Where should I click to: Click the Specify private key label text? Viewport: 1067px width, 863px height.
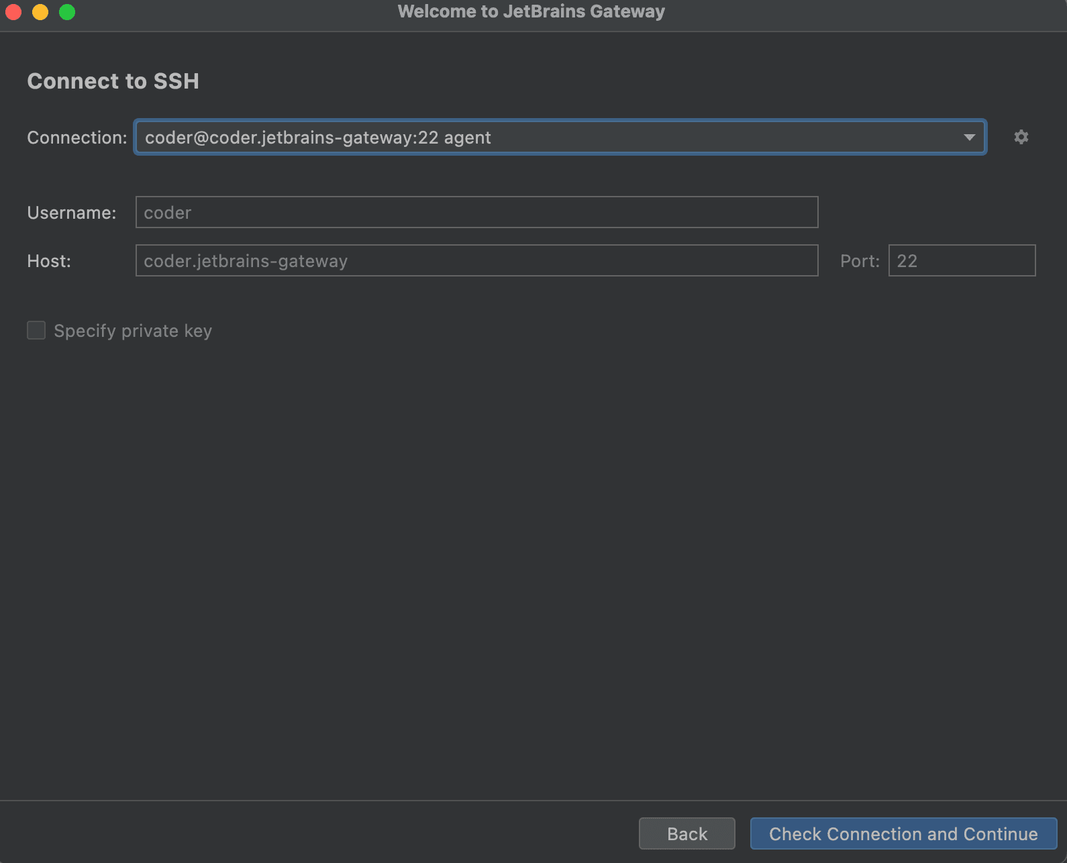[133, 331]
